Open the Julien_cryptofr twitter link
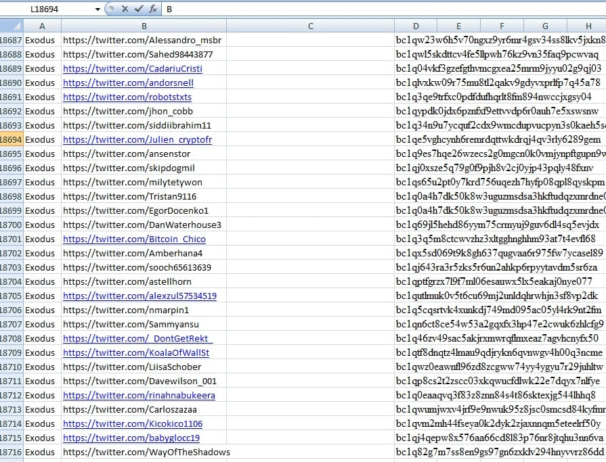The width and height of the screenshot is (606, 462). click(x=137, y=139)
